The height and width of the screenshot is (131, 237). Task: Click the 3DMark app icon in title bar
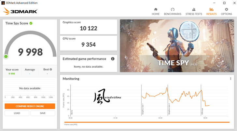point(3,3)
